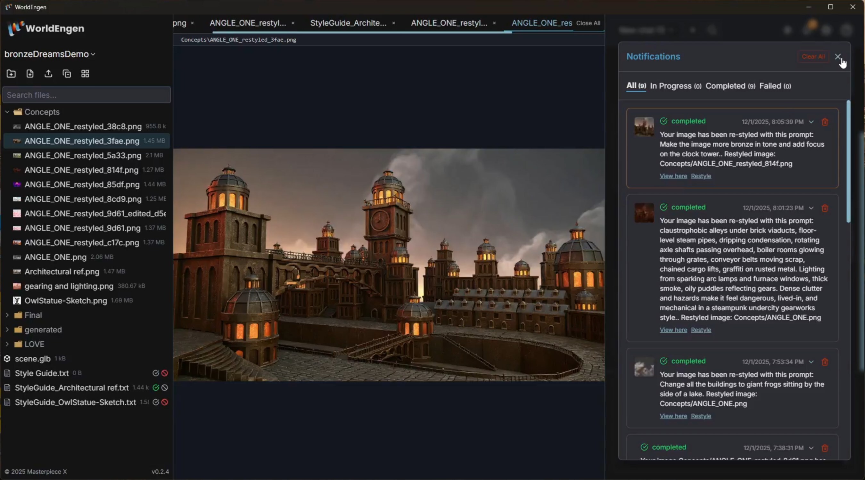Click the Search files input field
865x480 pixels.
86,95
